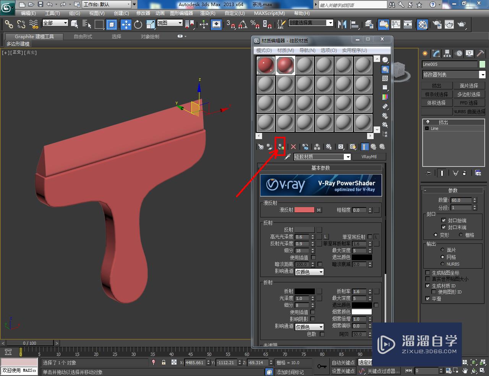Pick material from object with eyedropper
Image resolution: width=489 pixels, height=376 pixels.
pos(288,157)
